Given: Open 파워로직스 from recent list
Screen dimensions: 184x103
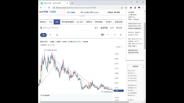Looking at the screenshot, I should click(131, 73).
